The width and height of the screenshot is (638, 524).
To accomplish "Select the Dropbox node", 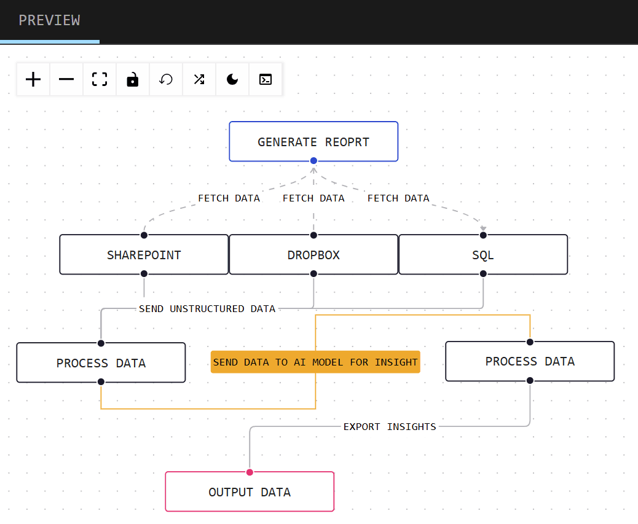I will (x=313, y=255).
